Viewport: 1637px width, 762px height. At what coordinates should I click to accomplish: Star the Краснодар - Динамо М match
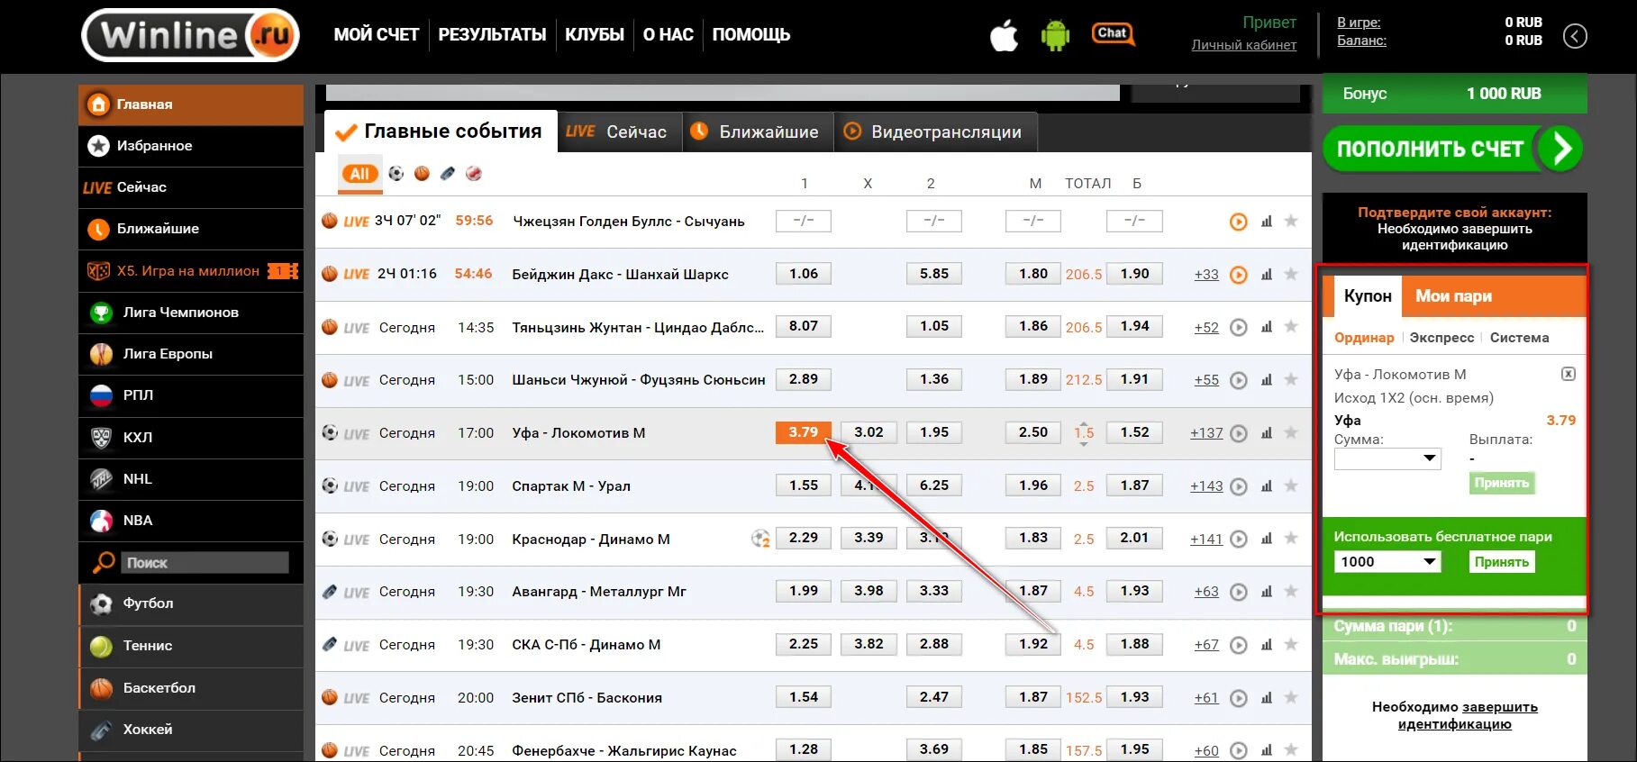tap(1291, 538)
